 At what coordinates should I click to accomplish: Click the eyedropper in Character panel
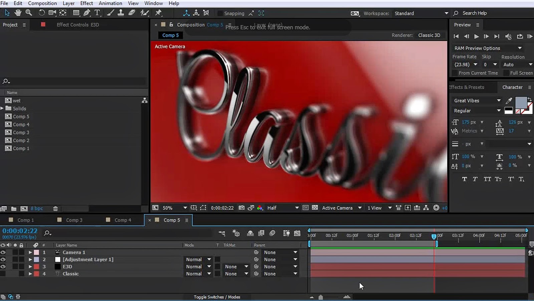click(509, 100)
